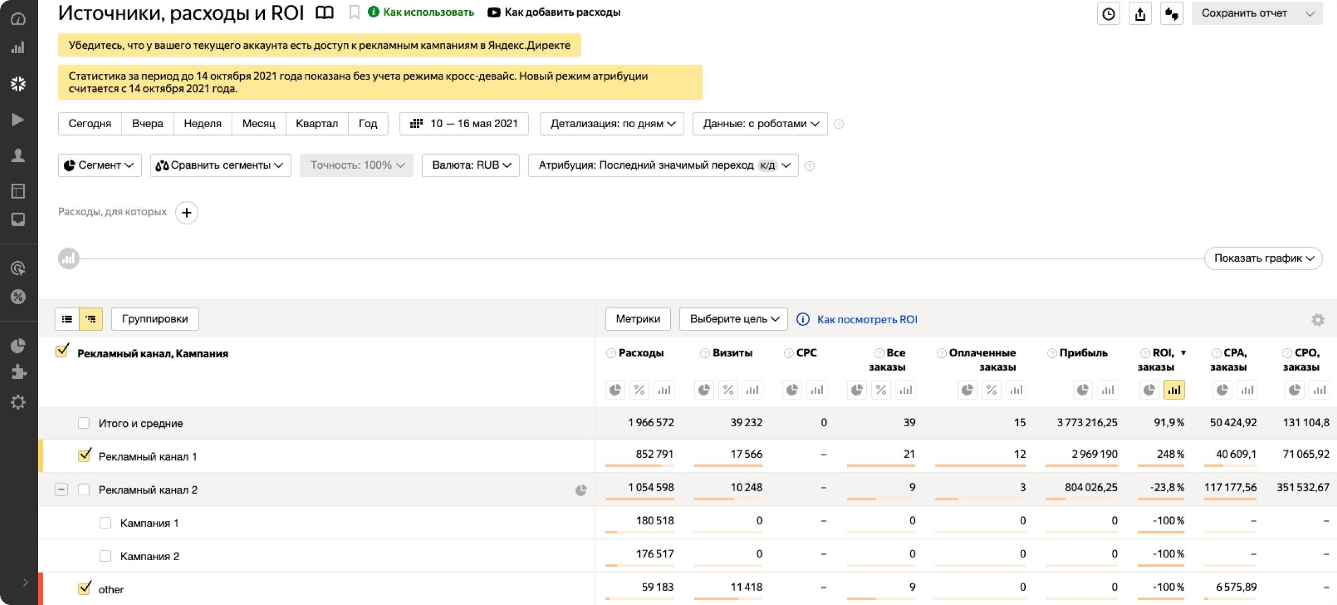Select the Квартал period tab
Screen dimensions: 1337x605
click(316, 124)
